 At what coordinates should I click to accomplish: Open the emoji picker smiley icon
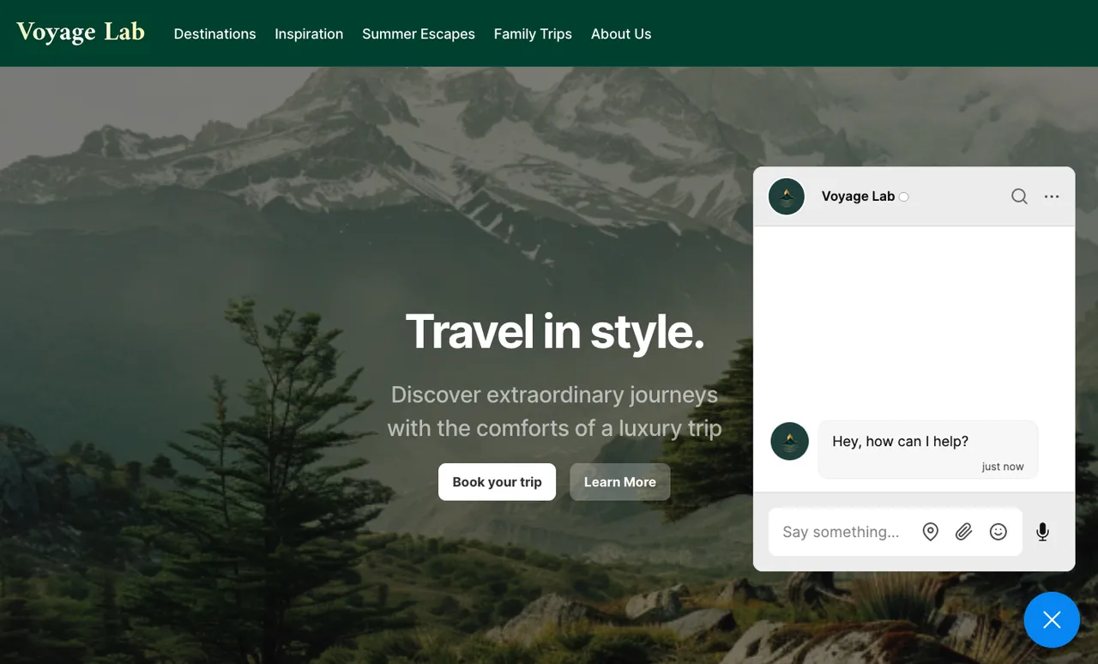click(x=998, y=532)
